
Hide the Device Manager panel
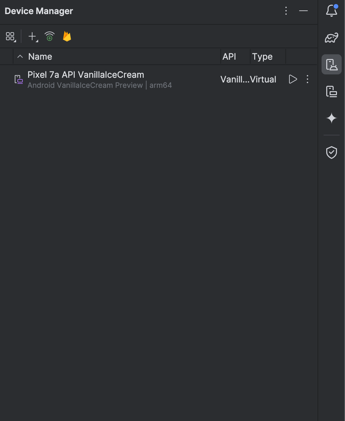303,11
